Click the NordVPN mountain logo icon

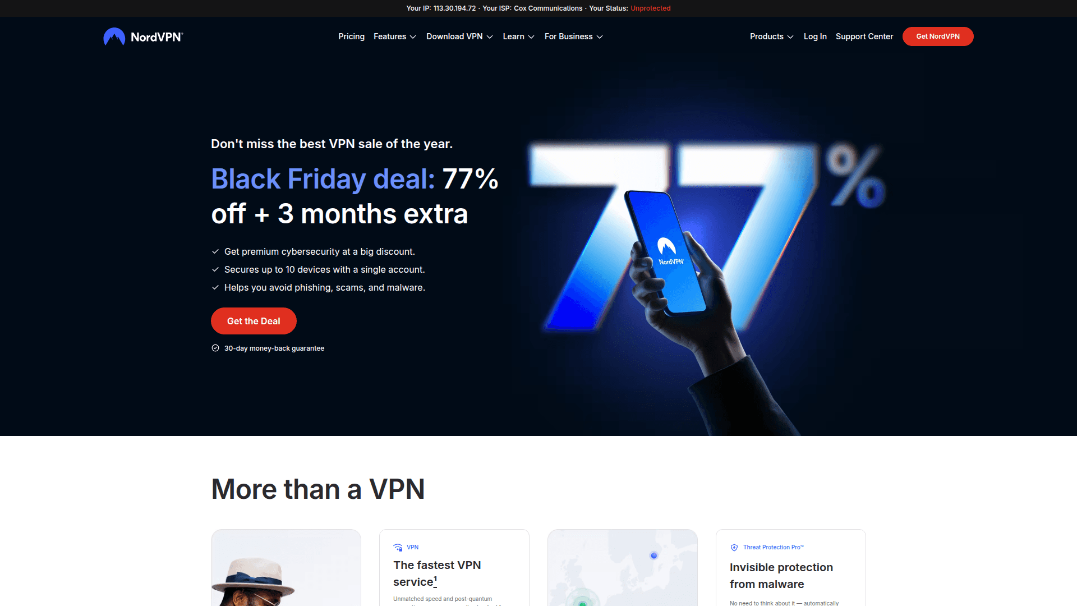click(114, 36)
